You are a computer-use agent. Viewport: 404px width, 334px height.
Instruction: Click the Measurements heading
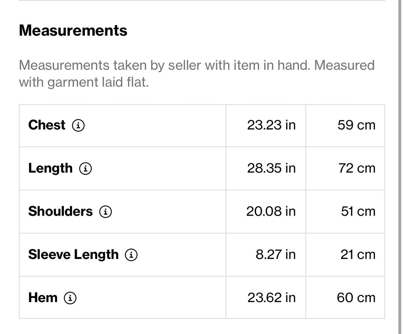tap(73, 31)
